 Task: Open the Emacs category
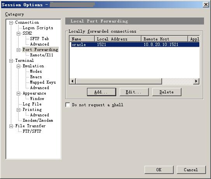click(x=36, y=77)
